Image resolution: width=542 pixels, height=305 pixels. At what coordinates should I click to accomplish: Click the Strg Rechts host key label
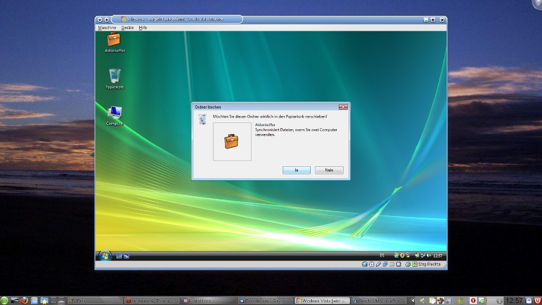click(x=429, y=264)
